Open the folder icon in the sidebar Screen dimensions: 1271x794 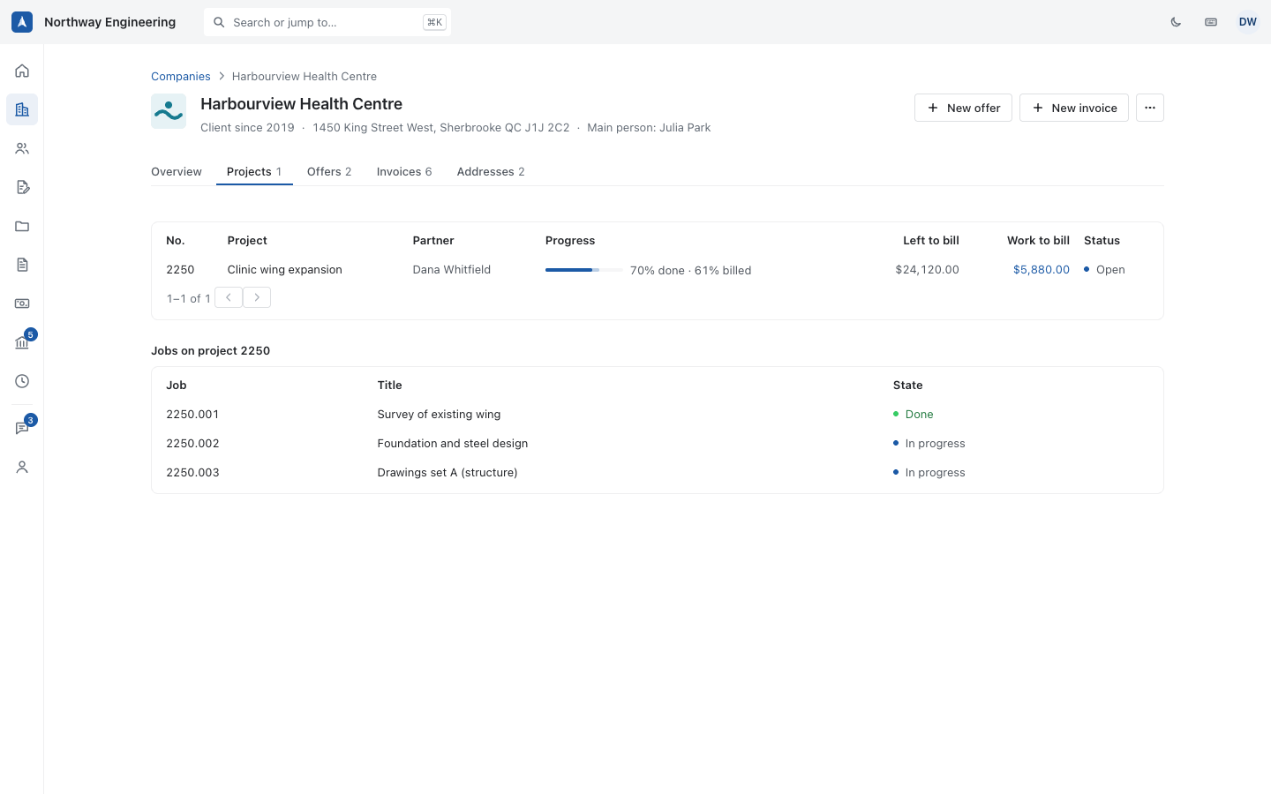[x=22, y=226]
